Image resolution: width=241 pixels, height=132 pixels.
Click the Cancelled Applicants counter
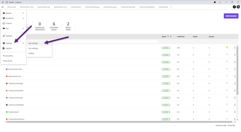40,26
